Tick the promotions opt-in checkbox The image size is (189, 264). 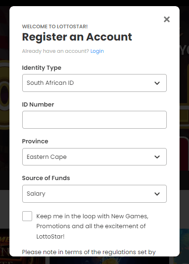[x=27, y=216]
